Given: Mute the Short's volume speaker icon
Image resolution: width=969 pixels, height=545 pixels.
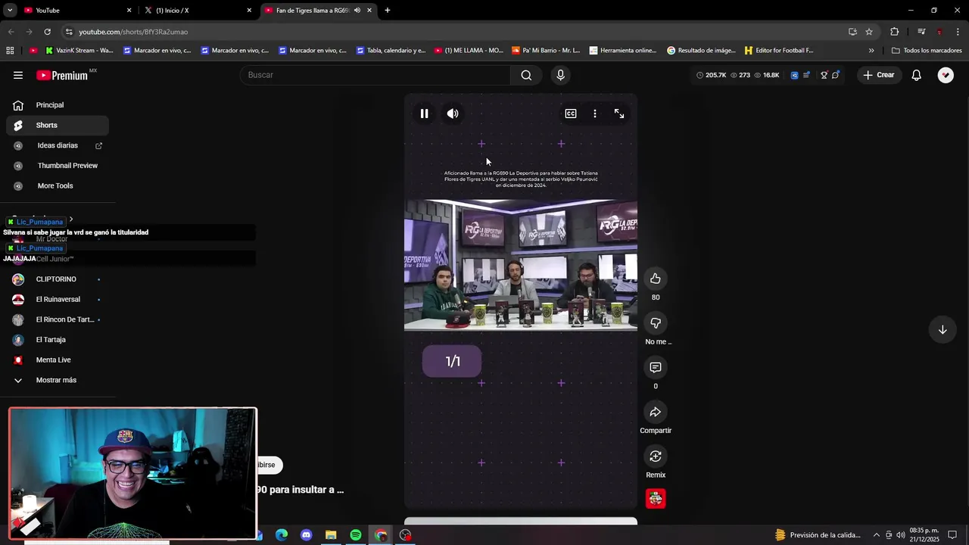Looking at the screenshot, I should tap(453, 114).
